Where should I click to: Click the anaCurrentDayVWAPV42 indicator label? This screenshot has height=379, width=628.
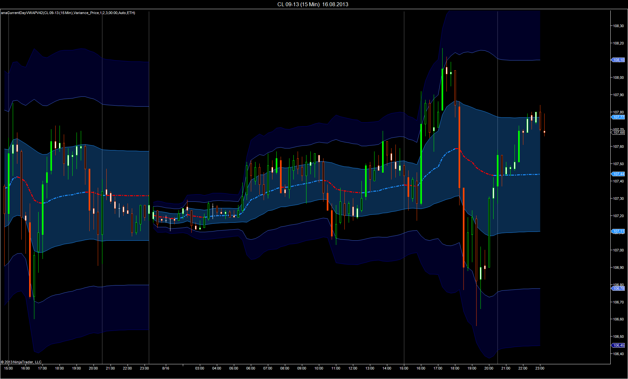point(68,13)
